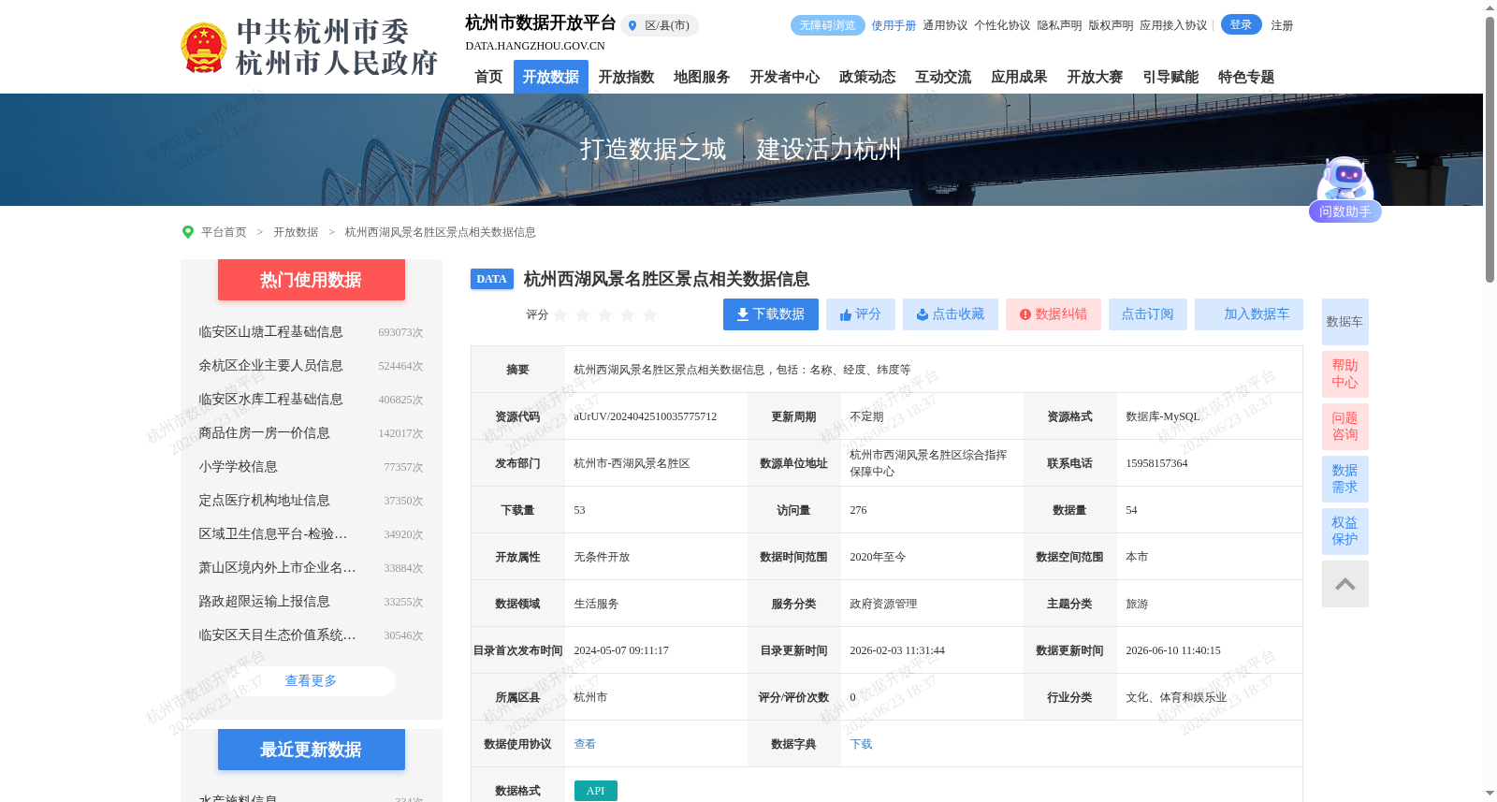Open the 开放大赛 nav tab

tap(1095, 77)
